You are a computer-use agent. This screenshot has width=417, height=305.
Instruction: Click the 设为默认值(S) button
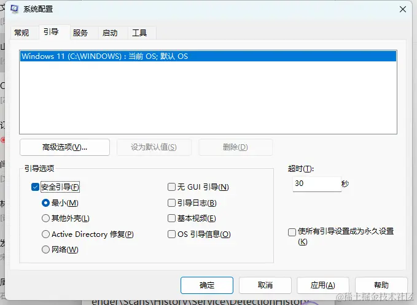154,147
